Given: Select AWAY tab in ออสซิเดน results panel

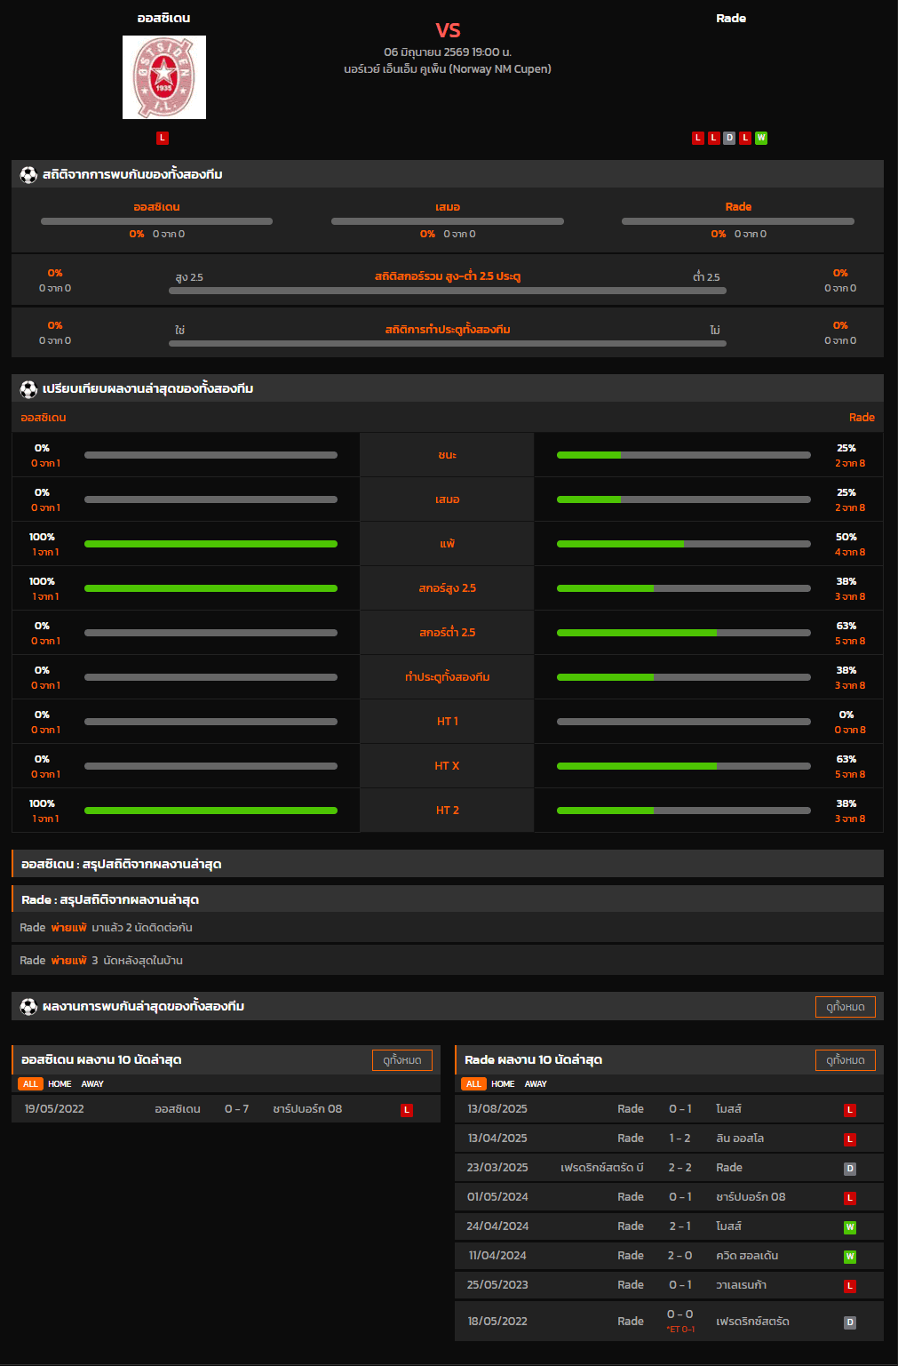Looking at the screenshot, I should pos(92,1083).
